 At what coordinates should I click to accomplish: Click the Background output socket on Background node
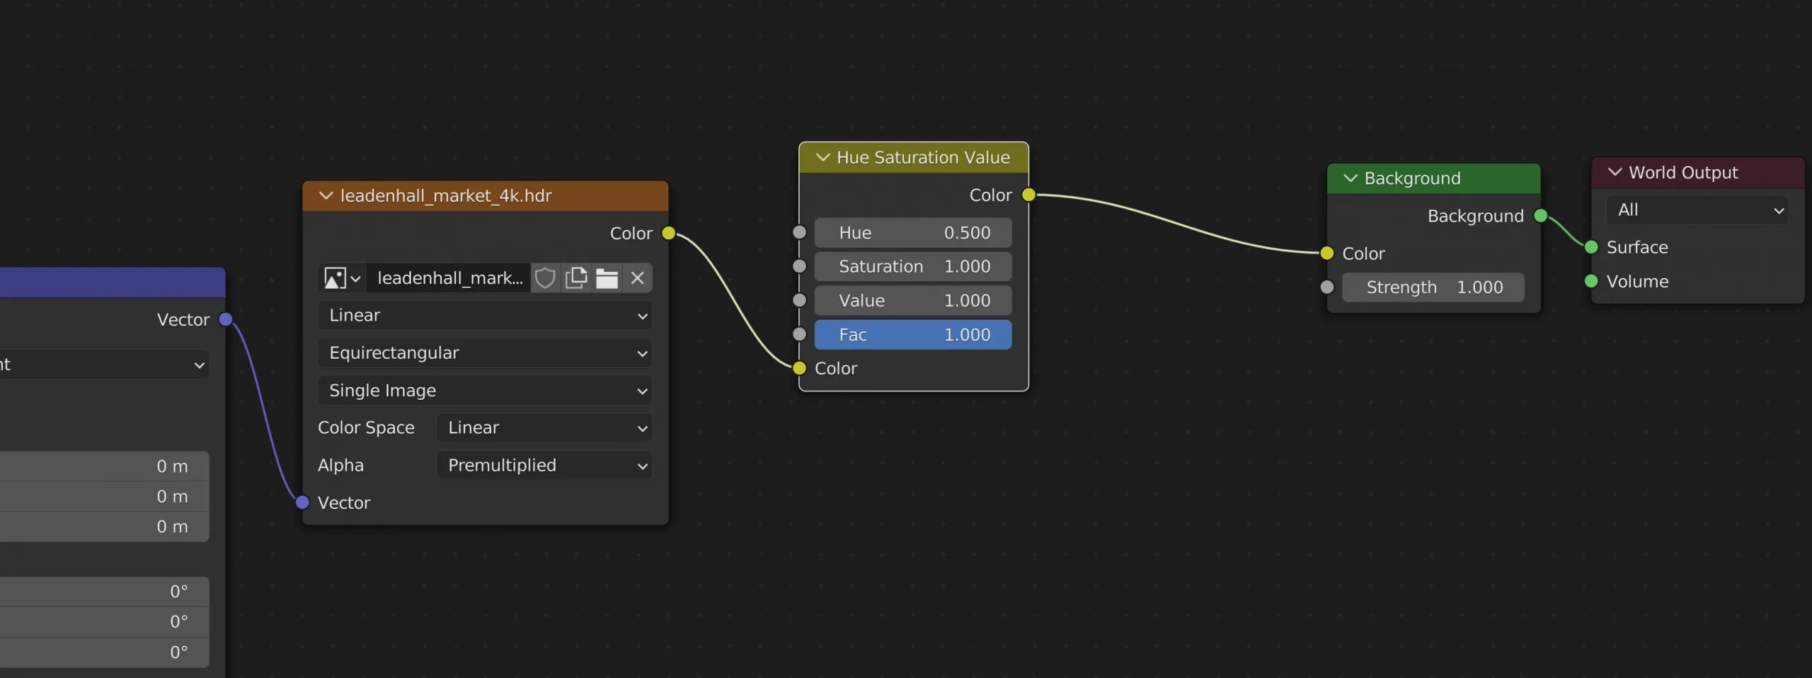coord(1541,216)
